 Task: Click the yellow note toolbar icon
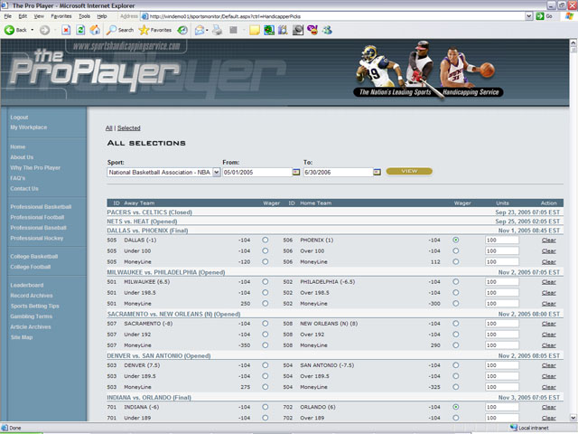tap(255, 30)
